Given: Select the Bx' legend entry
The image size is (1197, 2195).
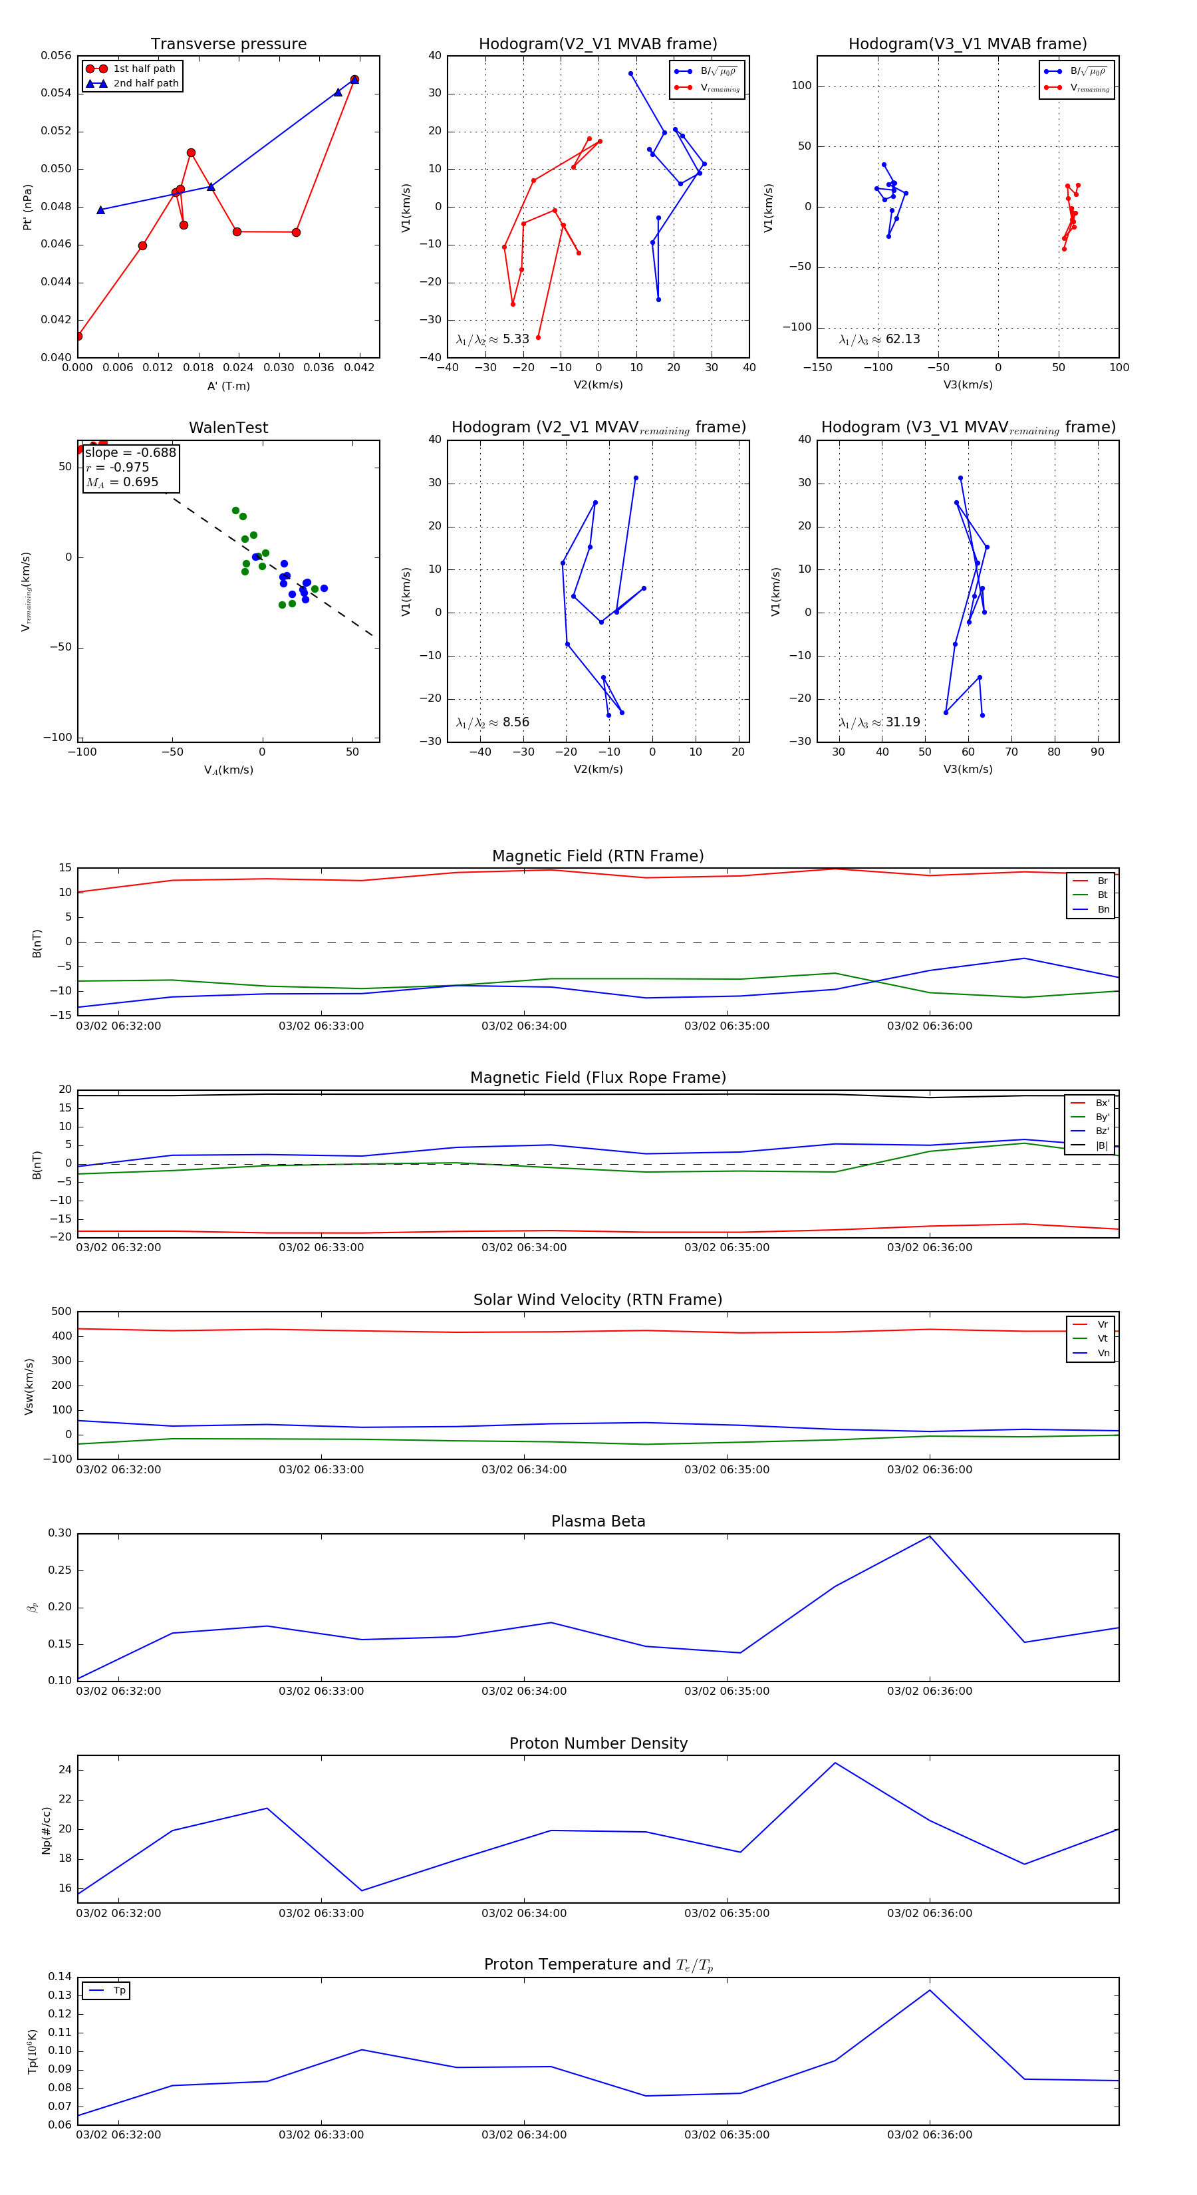Looking at the screenshot, I should click(x=1090, y=1103).
